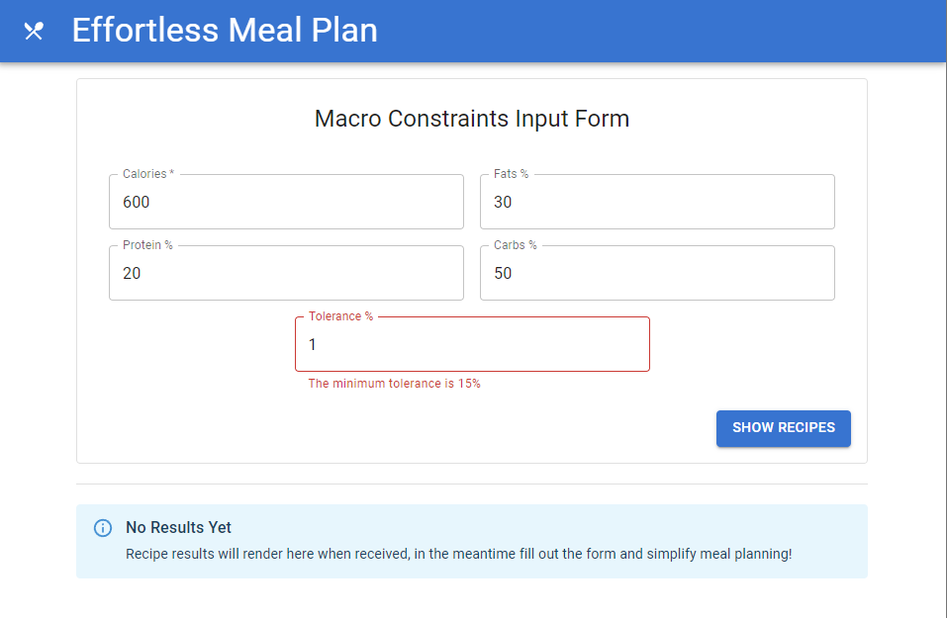Click the Fats % input field
The width and height of the screenshot is (947, 618).
pyautogui.click(x=656, y=202)
